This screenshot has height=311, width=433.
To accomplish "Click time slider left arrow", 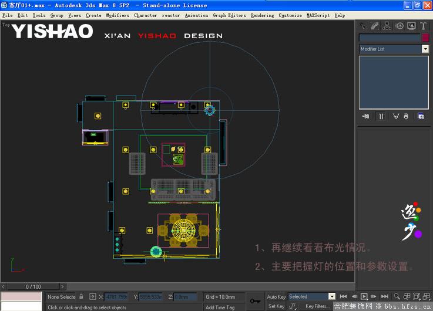I will click(x=3, y=287).
